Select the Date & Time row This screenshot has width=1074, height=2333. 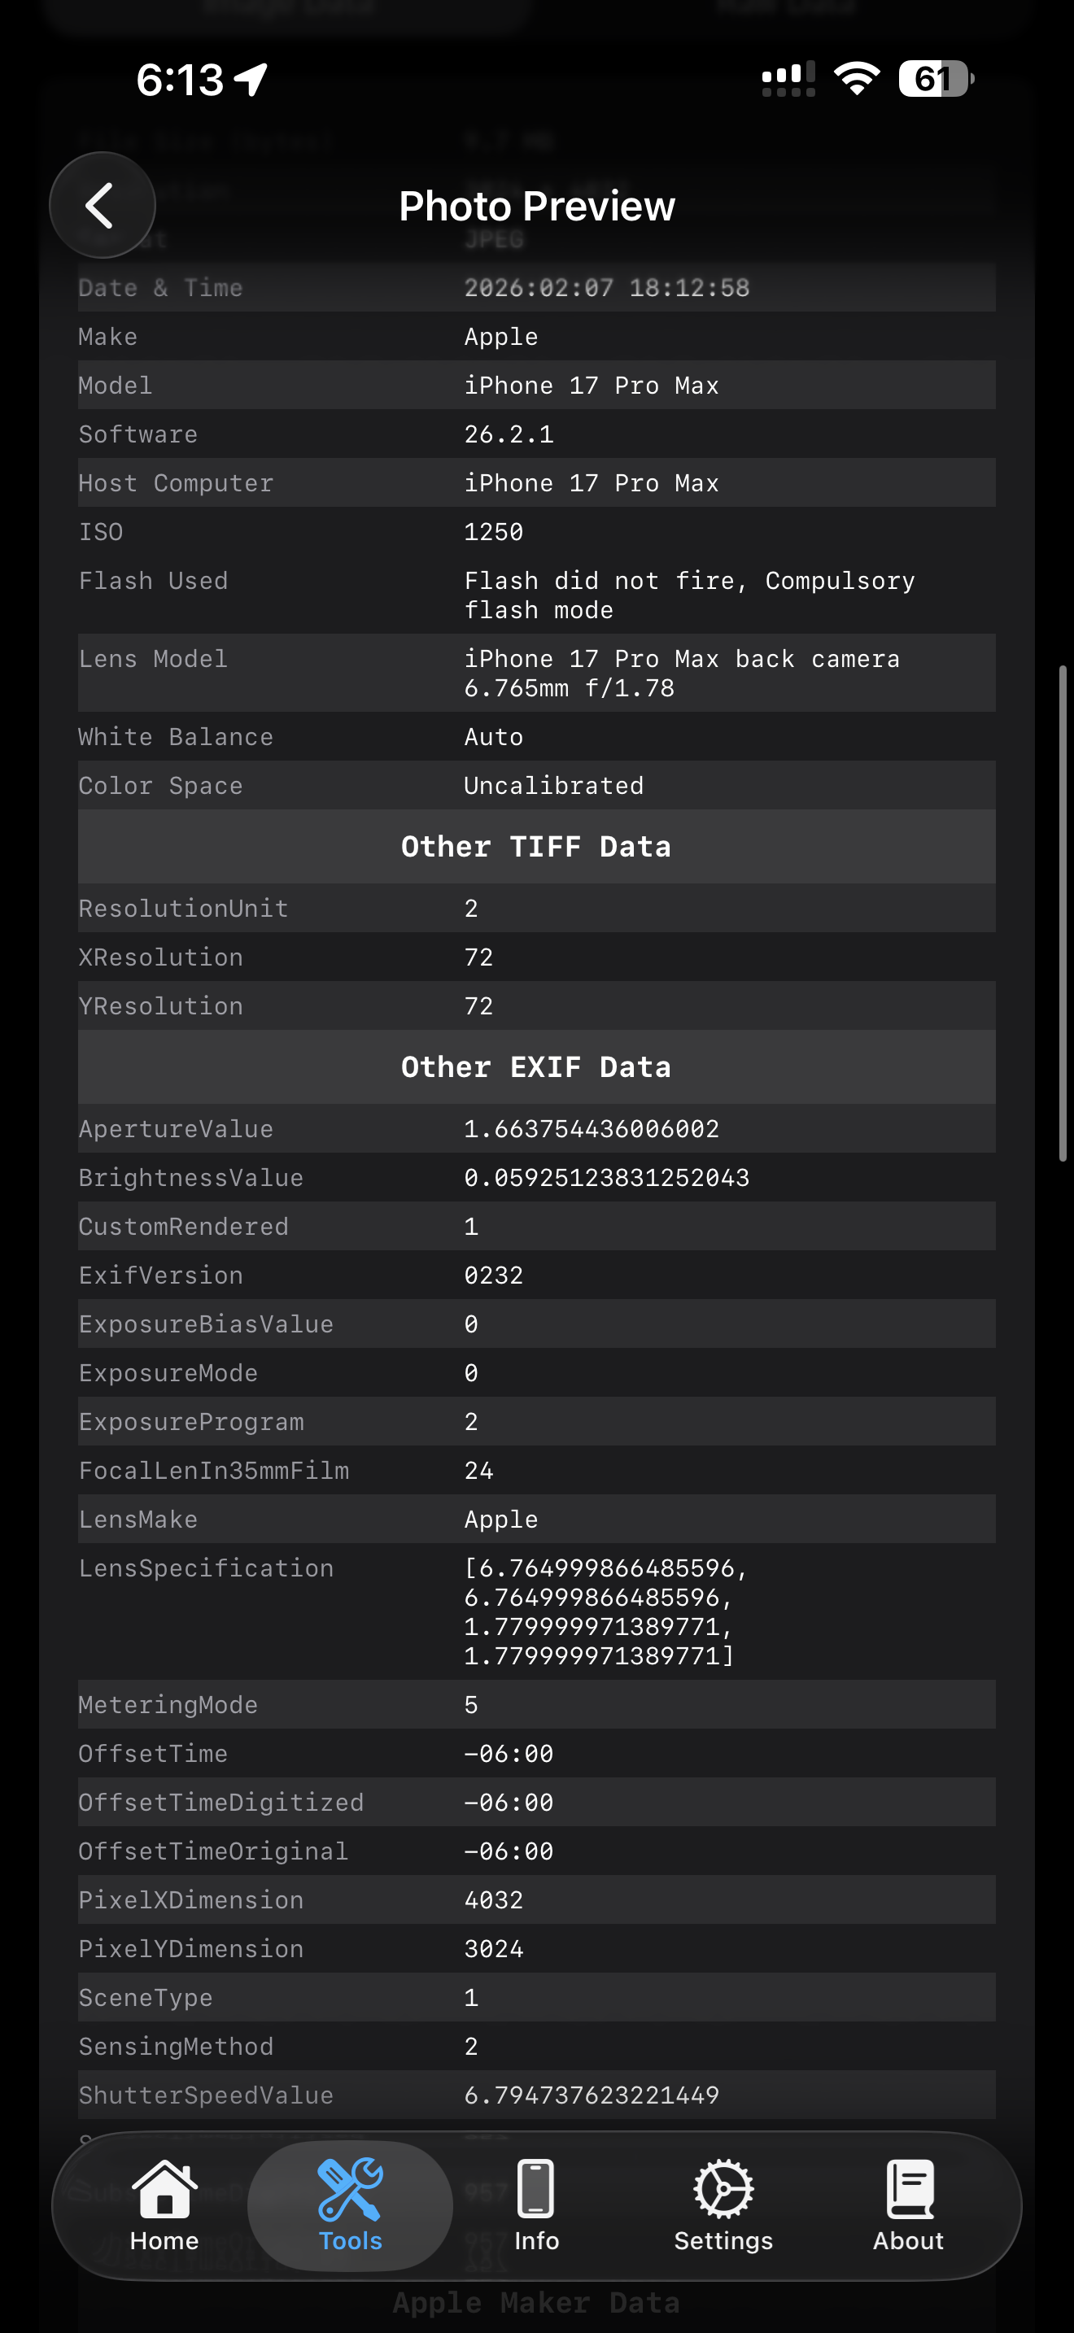pyautogui.click(x=536, y=287)
